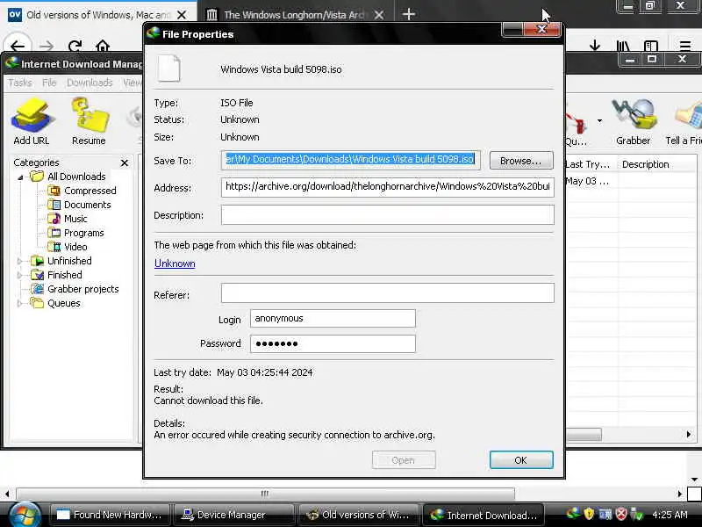
Task: Select the Finished category
Action: [x=64, y=275]
